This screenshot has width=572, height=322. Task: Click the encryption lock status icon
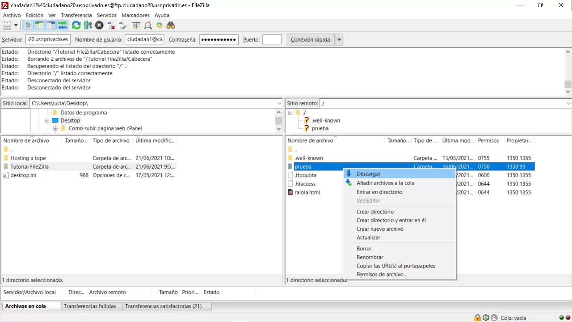[x=478, y=318]
